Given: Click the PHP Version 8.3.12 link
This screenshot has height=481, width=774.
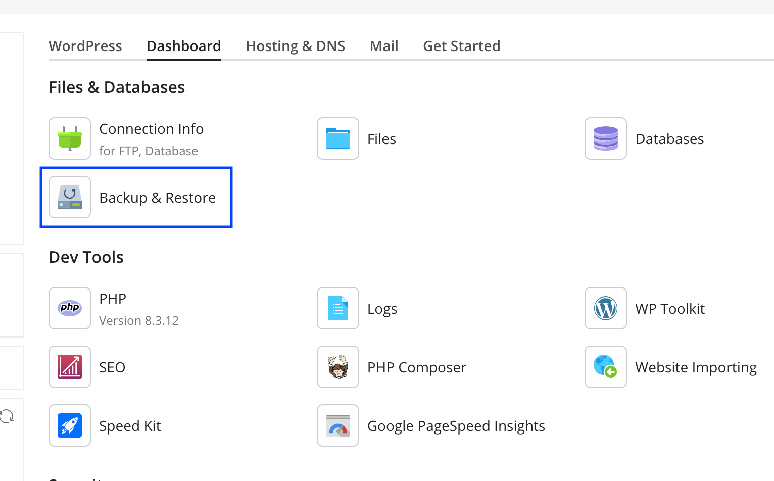Looking at the screenshot, I should (139, 320).
